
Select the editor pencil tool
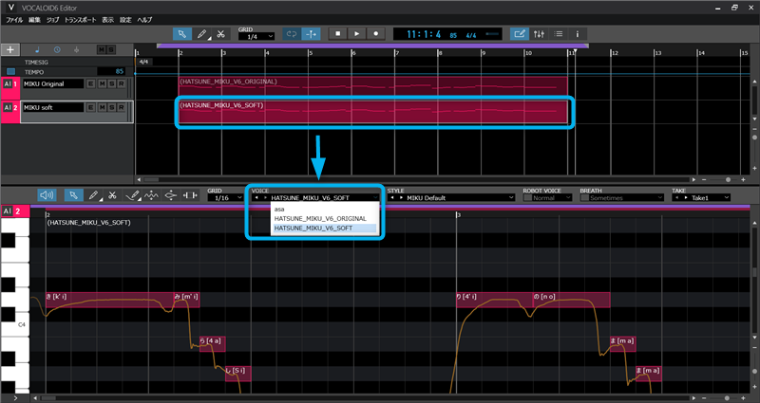tap(93, 195)
